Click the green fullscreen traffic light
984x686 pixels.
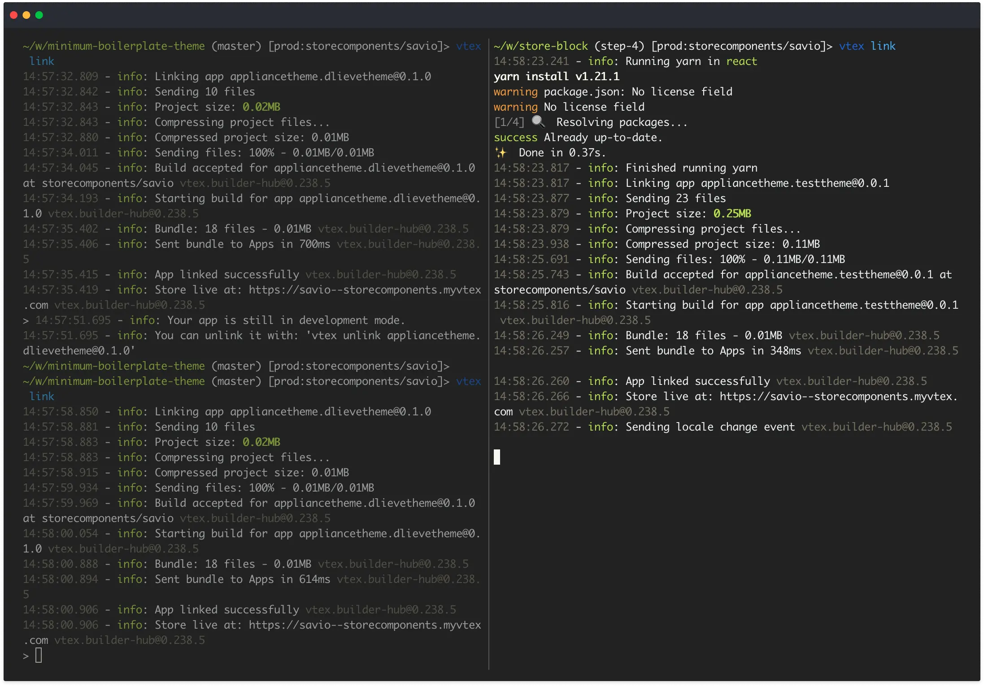click(39, 15)
